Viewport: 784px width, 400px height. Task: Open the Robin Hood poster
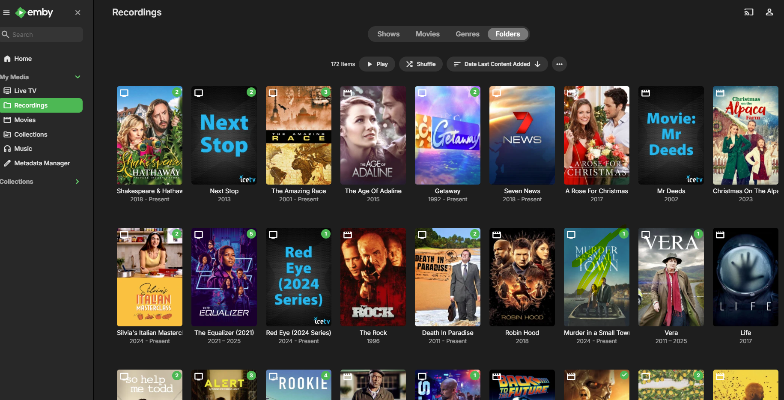[x=522, y=277]
